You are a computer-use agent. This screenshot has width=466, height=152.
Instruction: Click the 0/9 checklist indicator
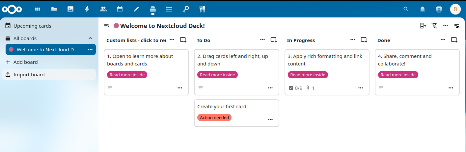295,88
